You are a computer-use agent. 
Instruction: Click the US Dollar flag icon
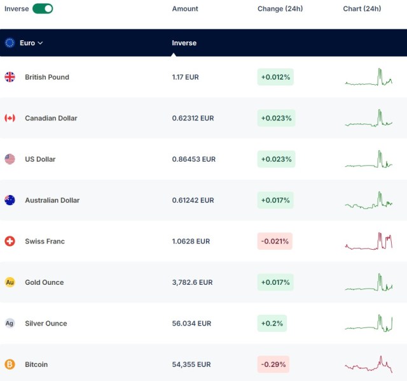pyautogui.click(x=10, y=159)
